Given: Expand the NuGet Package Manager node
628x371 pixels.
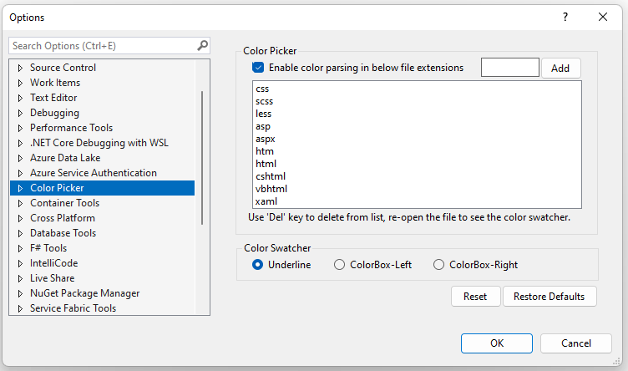Looking at the screenshot, I should (x=19, y=293).
